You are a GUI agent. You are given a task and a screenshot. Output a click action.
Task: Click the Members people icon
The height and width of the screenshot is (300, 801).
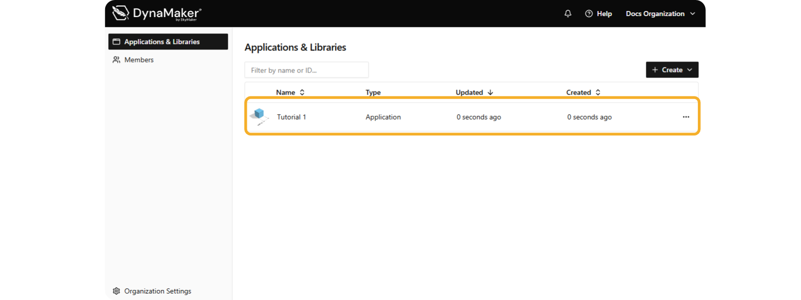click(116, 59)
